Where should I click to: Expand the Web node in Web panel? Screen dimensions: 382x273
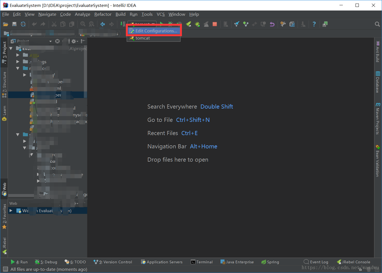point(11,211)
